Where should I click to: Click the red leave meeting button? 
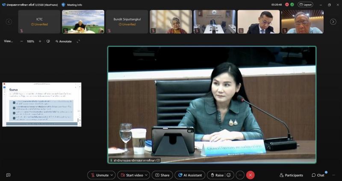[x=251, y=175]
